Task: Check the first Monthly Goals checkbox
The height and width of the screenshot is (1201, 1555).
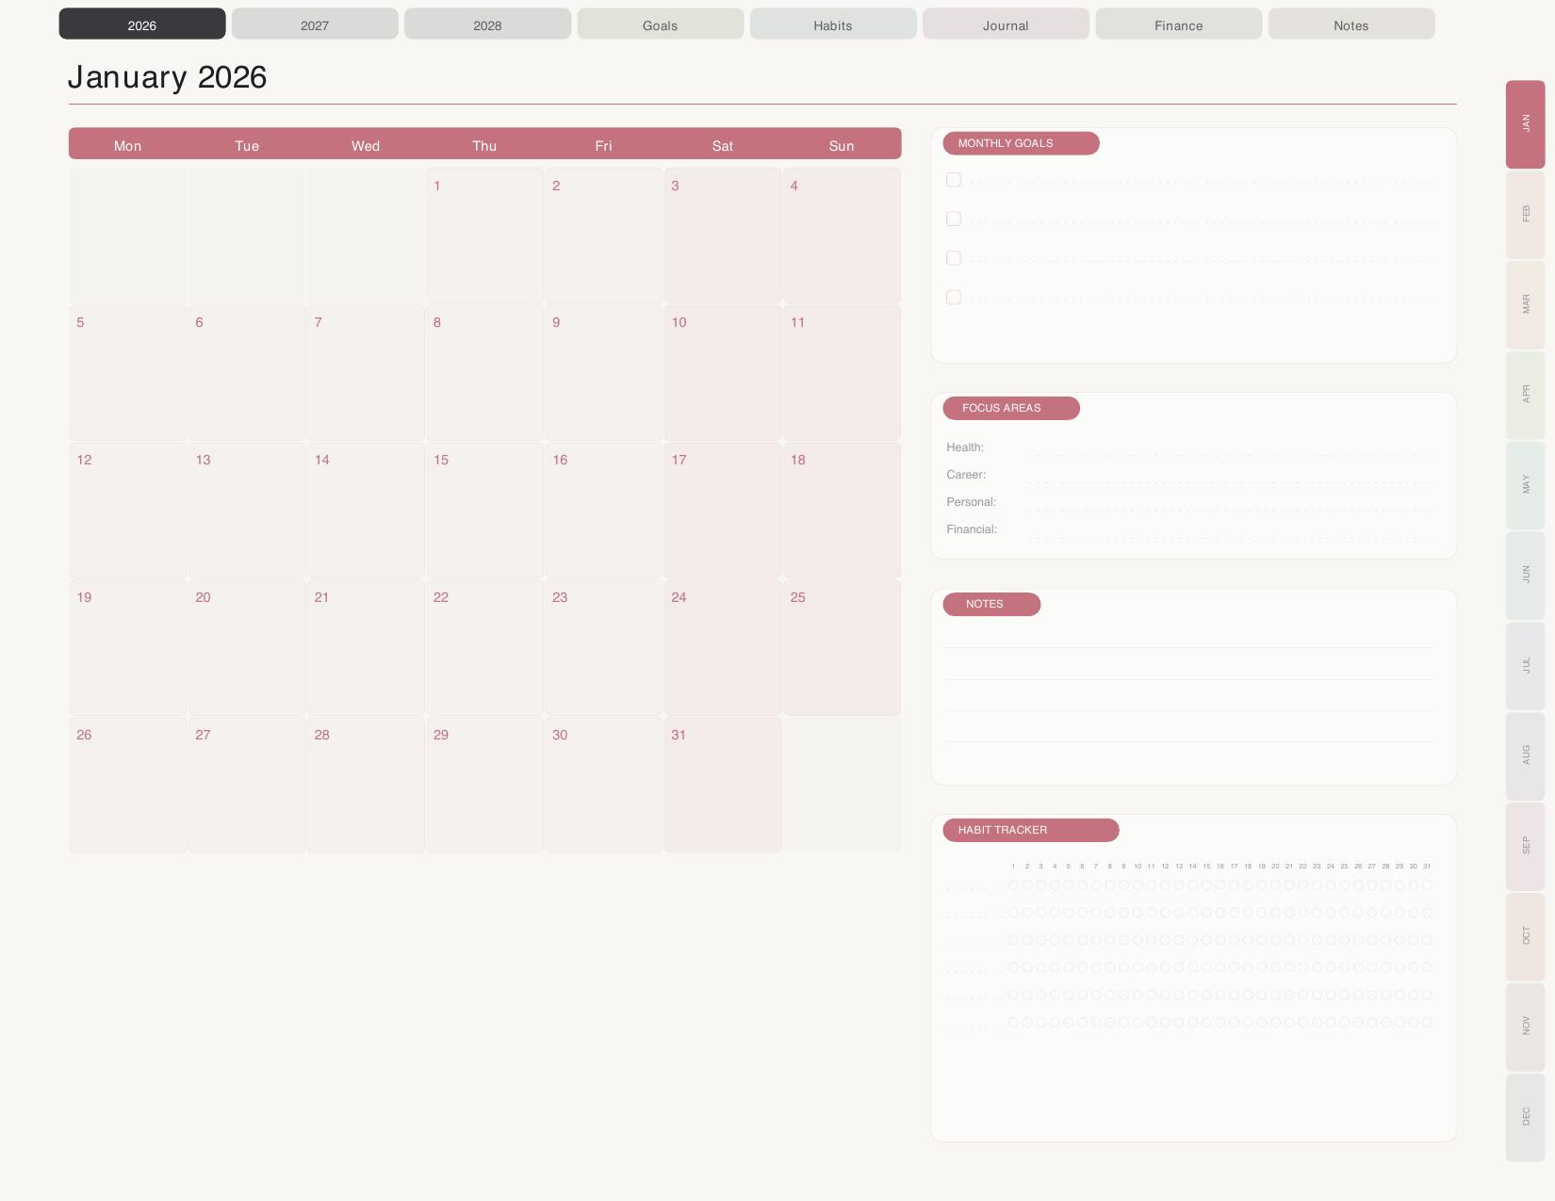Action: pos(954,180)
